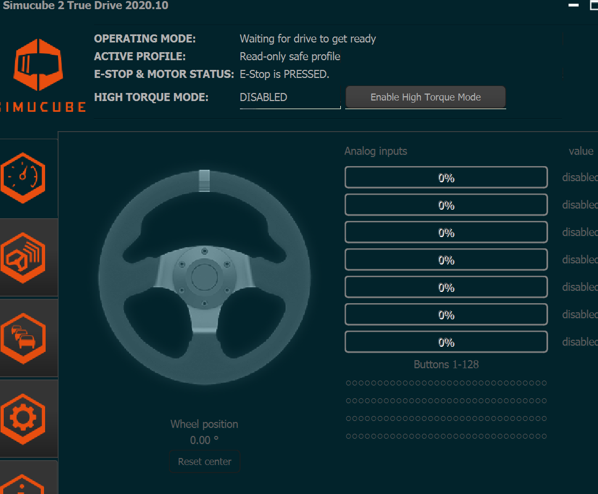Click the 'ACTIVE PROFILE:' label
Image resolution: width=598 pixels, height=494 pixels.
click(x=140, y=56)
